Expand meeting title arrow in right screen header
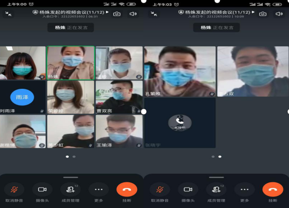The image size is (289, 208). [x=253, y=12]
